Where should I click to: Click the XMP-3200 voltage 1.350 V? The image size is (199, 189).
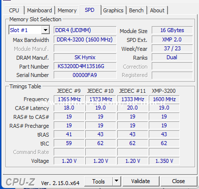click(x=164, y=161)
